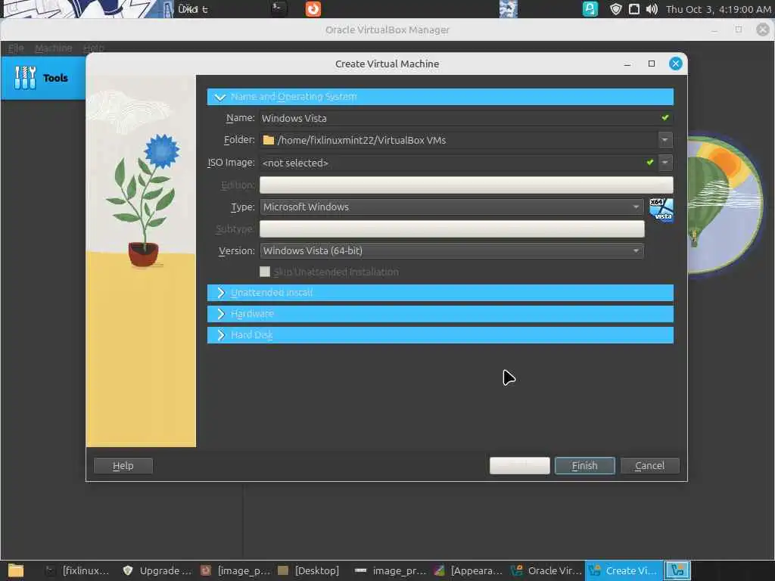The width and height of the screenshot is (775, 581).
Task: Switch to Appearance taskbar item
Action: 468,570
